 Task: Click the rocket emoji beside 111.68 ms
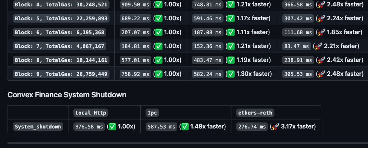click(322, 32)
